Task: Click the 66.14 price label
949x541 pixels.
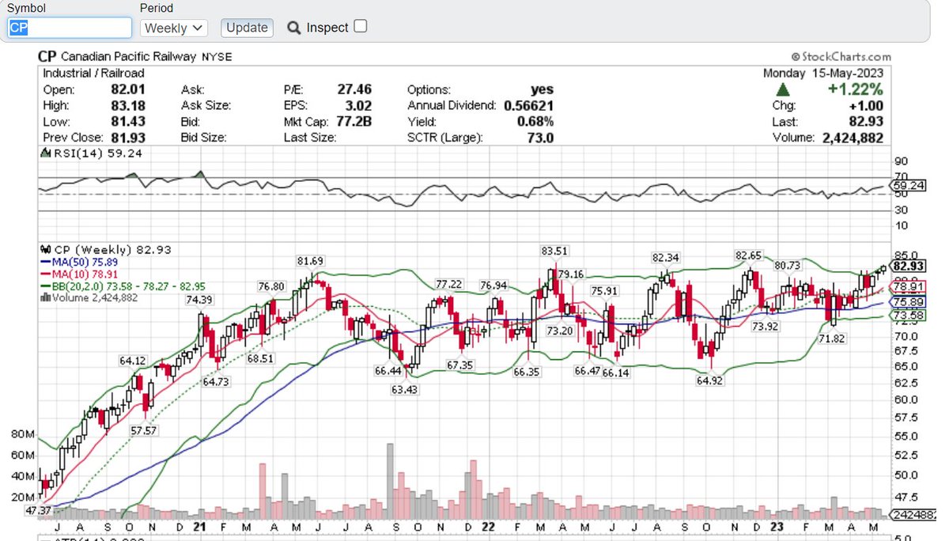Action: pyautogui.click(x=615, y=373)
